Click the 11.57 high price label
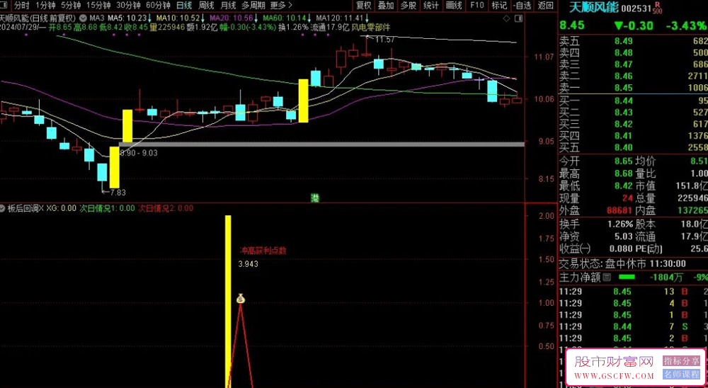The image size is (708, 388). coord(384,40)
